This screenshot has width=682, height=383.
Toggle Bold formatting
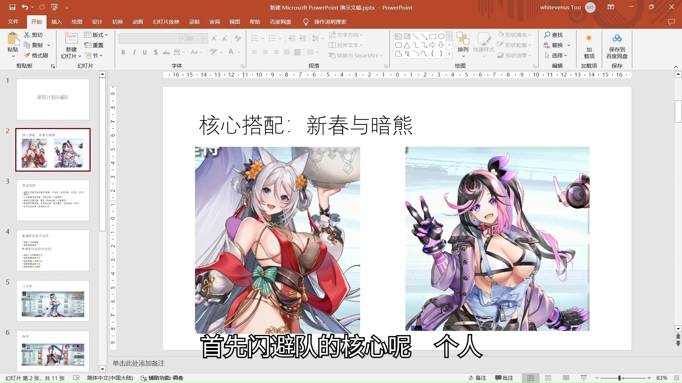123,52
